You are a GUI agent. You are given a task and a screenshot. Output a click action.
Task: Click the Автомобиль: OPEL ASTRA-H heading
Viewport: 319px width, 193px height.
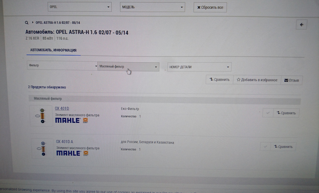[77, 32]
